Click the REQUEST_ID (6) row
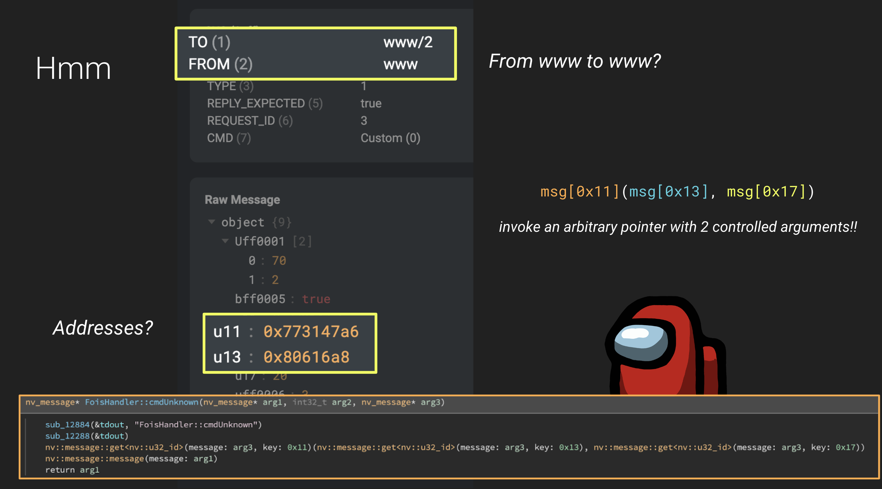This screenshot has height=489, width=882. [x=250, y=121]
